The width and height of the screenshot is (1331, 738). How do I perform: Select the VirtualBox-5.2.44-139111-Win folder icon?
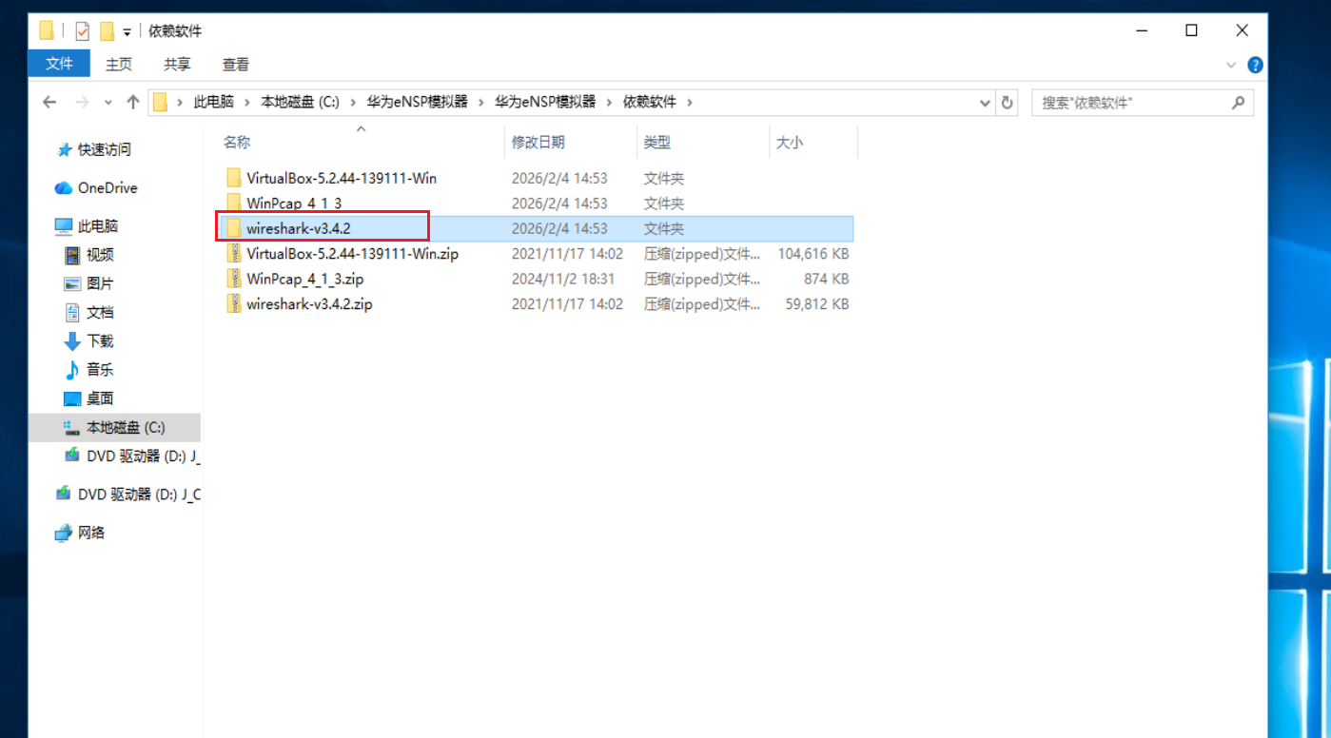coord(234,178)
